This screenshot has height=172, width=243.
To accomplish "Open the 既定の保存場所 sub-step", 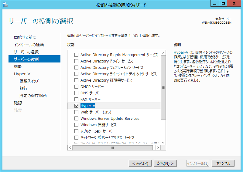I will pyautogui.click(x=33, y=96).
